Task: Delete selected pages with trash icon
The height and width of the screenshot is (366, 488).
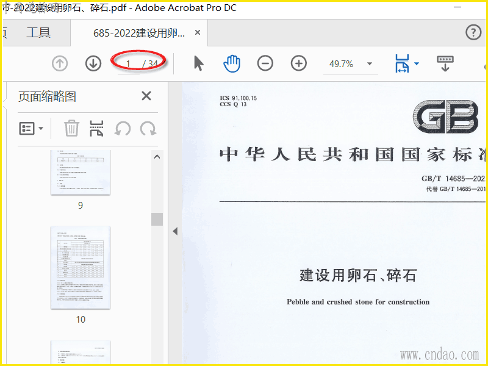Action: coord(71,128)
